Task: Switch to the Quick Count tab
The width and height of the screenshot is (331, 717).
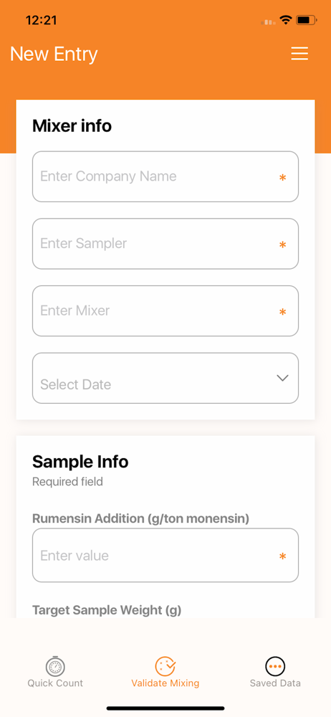Action: click(x=55, y=673)
